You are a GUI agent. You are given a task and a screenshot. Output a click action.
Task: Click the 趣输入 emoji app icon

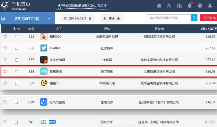coord(44,83)
